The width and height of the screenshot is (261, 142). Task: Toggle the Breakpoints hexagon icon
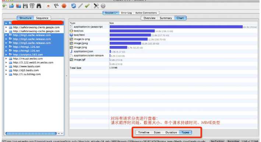pos(64,6)
